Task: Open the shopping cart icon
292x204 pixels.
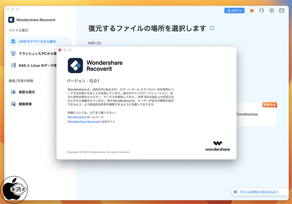Action: (x=251, y=10)
